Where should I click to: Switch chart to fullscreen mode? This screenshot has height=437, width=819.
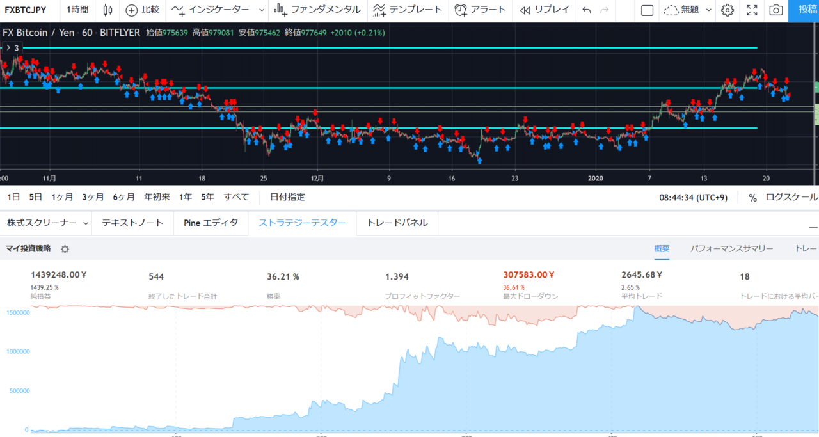(x=752, y=10)
